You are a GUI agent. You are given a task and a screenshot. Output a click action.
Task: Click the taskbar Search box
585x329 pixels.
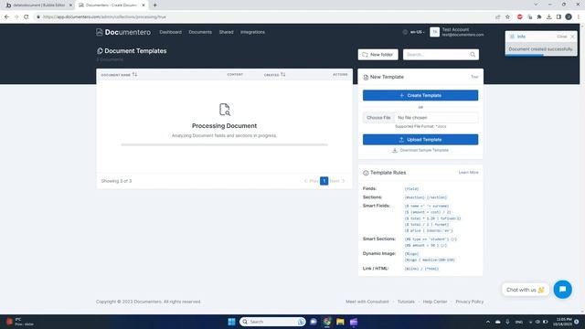point(272,322)
